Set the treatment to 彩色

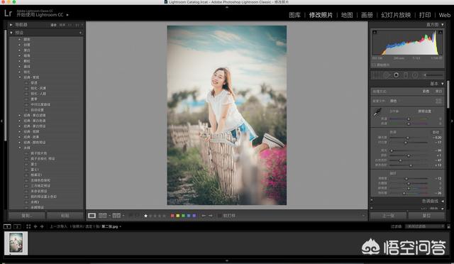pyautogui.click(x=426, y=92)
